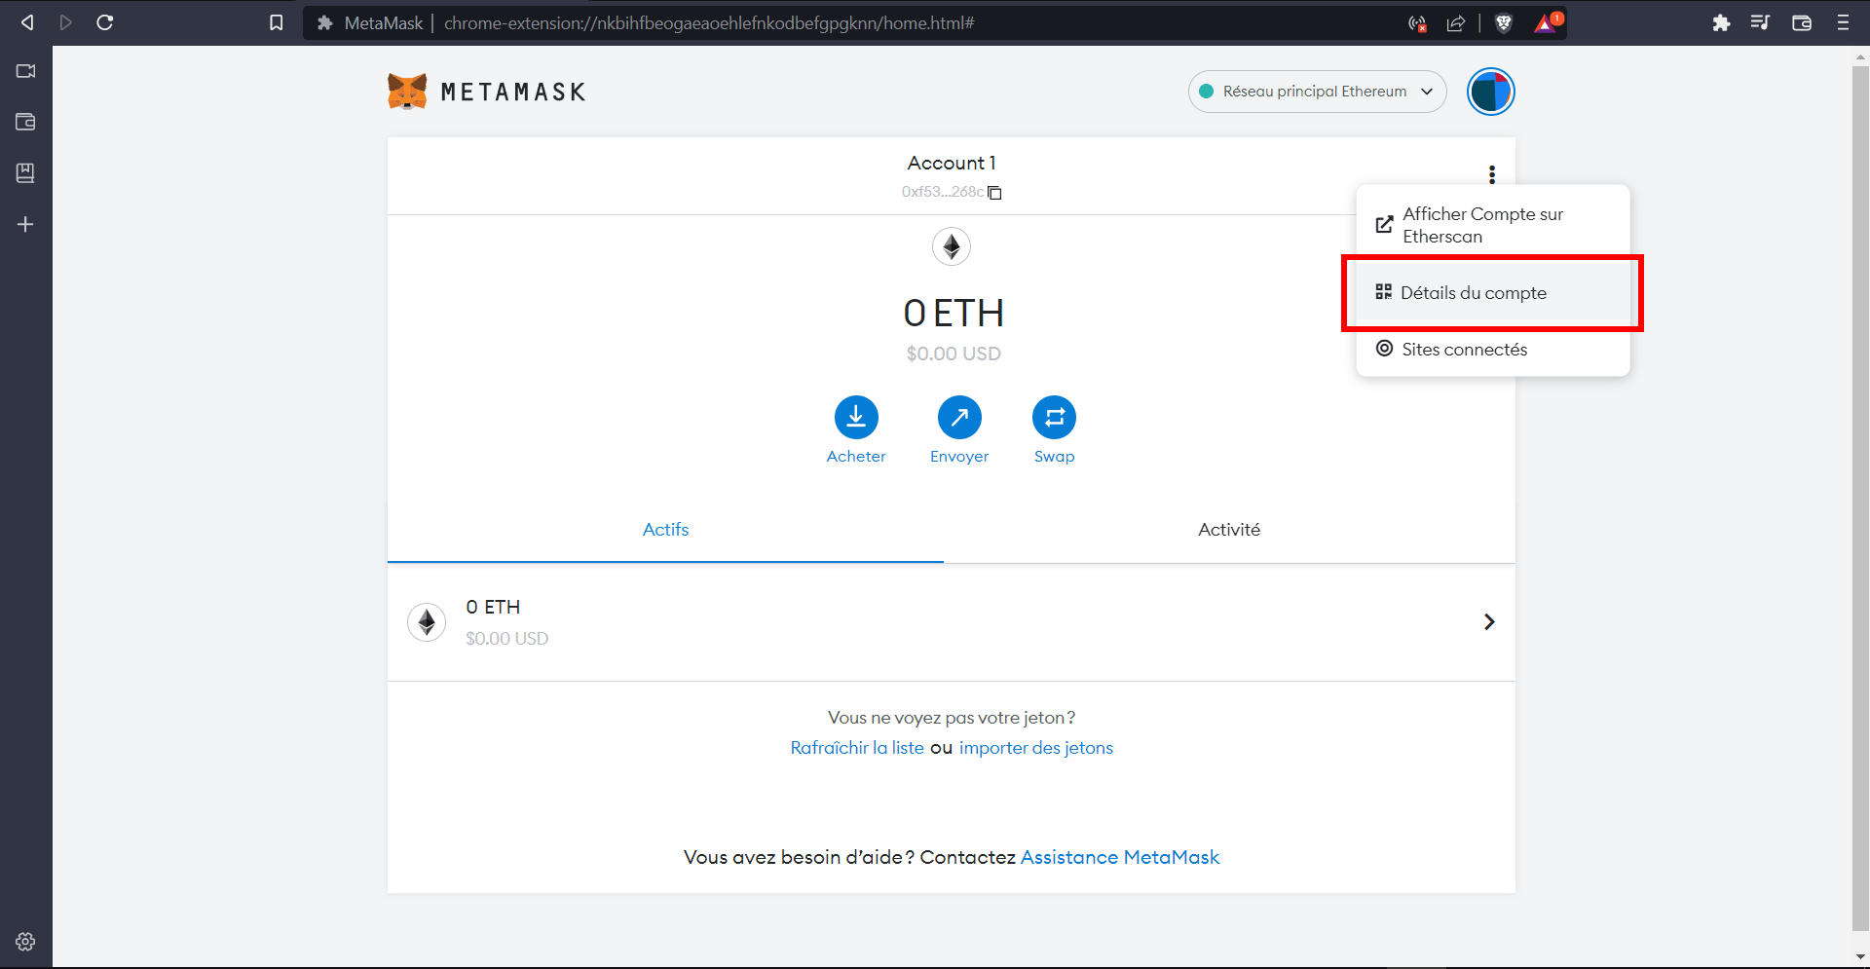The height and width of the screenshot is (969, 1870).
Task: Click the Ethereum token icon in asset row
Action: tap(427, 622)
